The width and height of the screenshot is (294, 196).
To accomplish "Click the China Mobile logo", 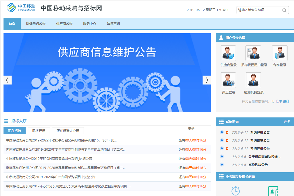I will pos(21,8).
